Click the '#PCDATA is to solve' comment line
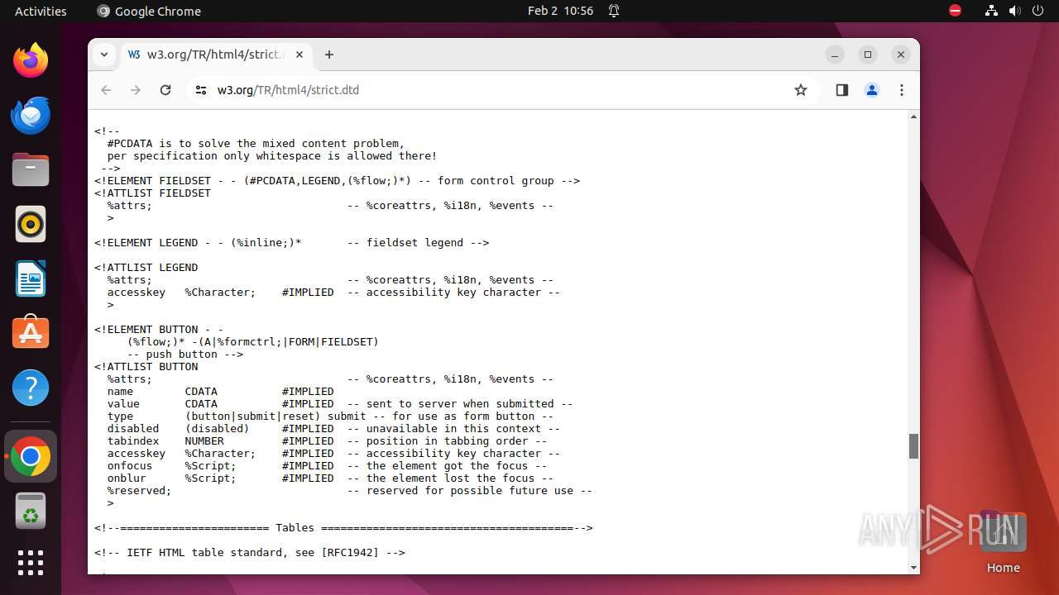 coord(256,144)
